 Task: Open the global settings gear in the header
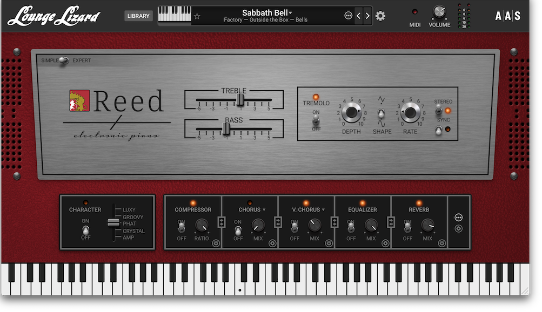pyautogui.click(x=380, y=16)
